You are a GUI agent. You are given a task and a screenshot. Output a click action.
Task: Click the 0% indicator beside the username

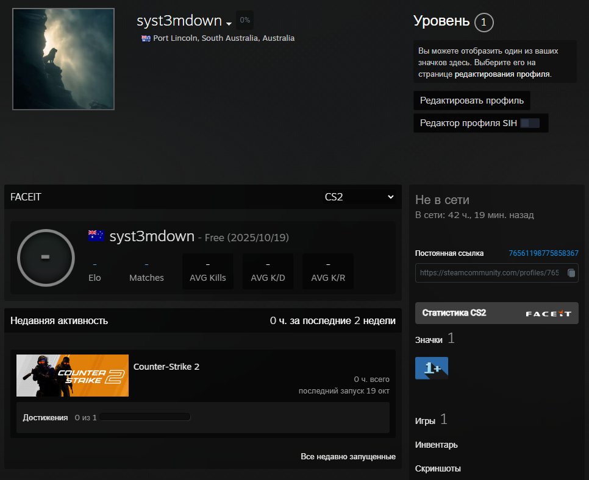click(245, 20)
